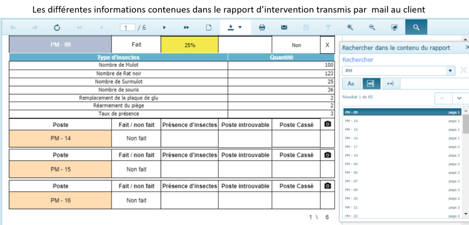Select search result PM - 17
Viewport: 469px width, 225px height.
(x=402, y=147)
